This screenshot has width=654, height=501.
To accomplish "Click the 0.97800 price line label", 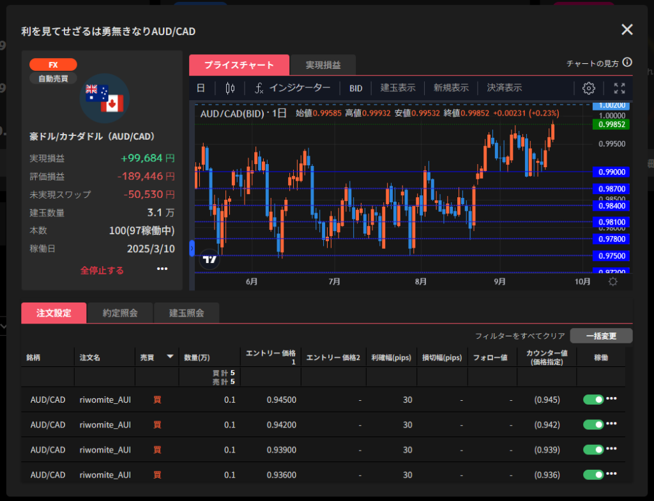I will pyautogui.click(x=611, y=239).
